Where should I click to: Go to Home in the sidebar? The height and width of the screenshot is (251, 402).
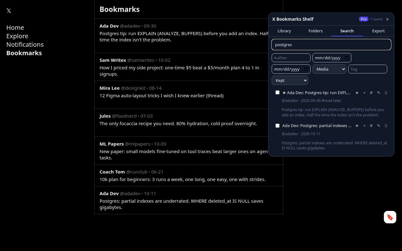point(15,28)
